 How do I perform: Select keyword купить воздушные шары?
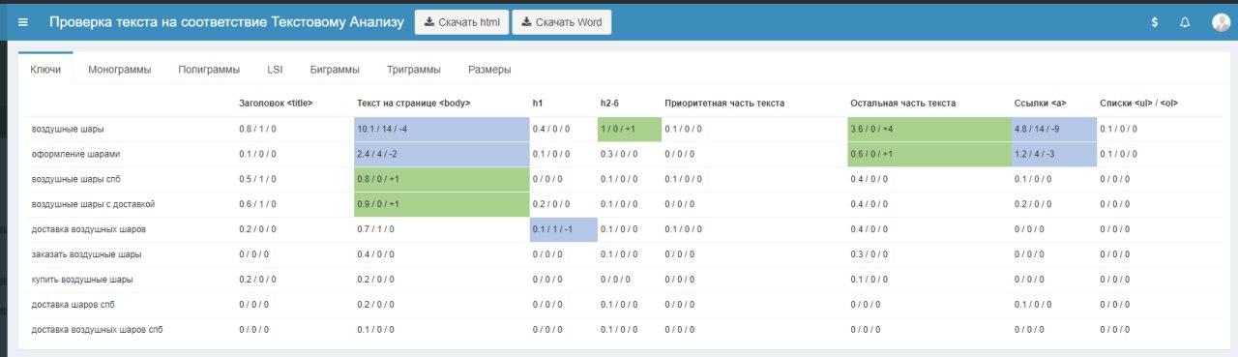[x=82, y=279]
